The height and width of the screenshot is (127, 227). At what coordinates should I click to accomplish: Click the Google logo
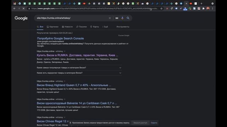[x=21, y=18]
